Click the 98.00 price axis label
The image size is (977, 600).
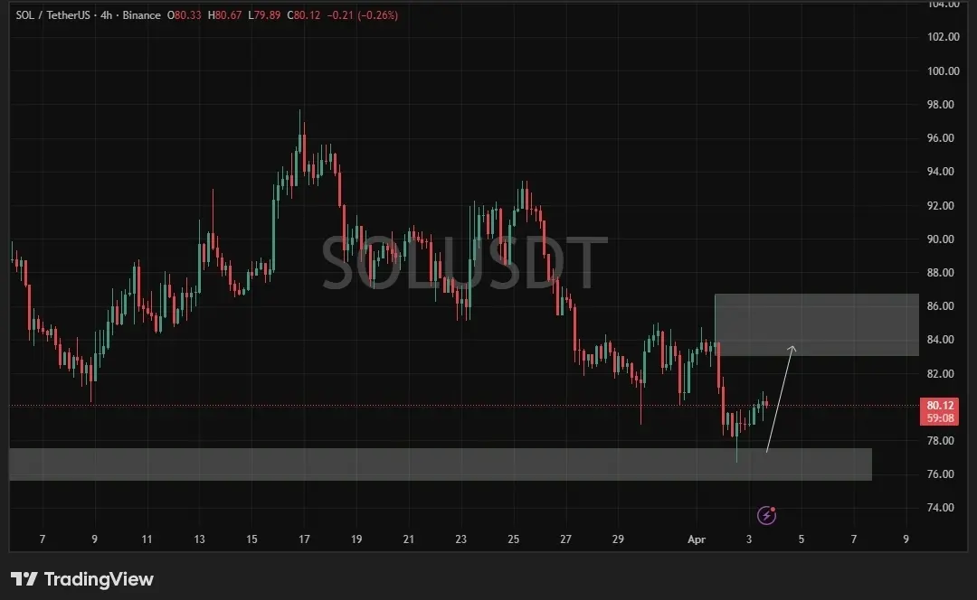(941, 105)
